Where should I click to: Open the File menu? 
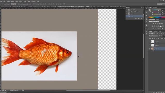tap(1, 1)
